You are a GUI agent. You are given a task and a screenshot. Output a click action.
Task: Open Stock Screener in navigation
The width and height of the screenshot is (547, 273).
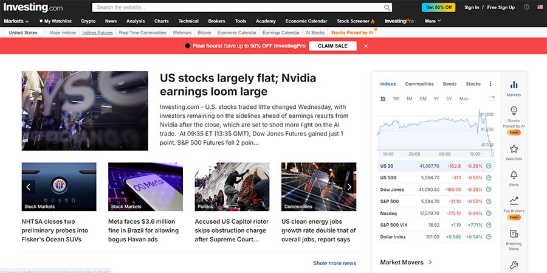tap(356, 21)
